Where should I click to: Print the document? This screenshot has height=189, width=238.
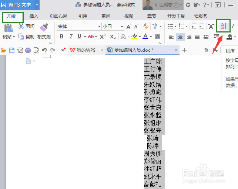point(28,50)
